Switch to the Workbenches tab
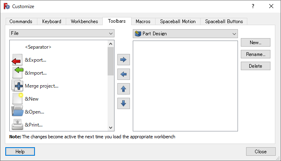The height and width of the screenshot is (161, 281). (x=84, y=21)
